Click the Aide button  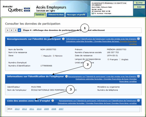[139, 7]
